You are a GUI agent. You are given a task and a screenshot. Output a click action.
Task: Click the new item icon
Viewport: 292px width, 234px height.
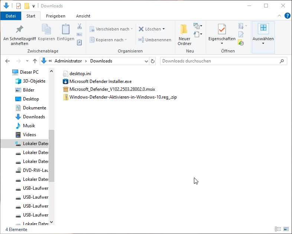point(197,26)
